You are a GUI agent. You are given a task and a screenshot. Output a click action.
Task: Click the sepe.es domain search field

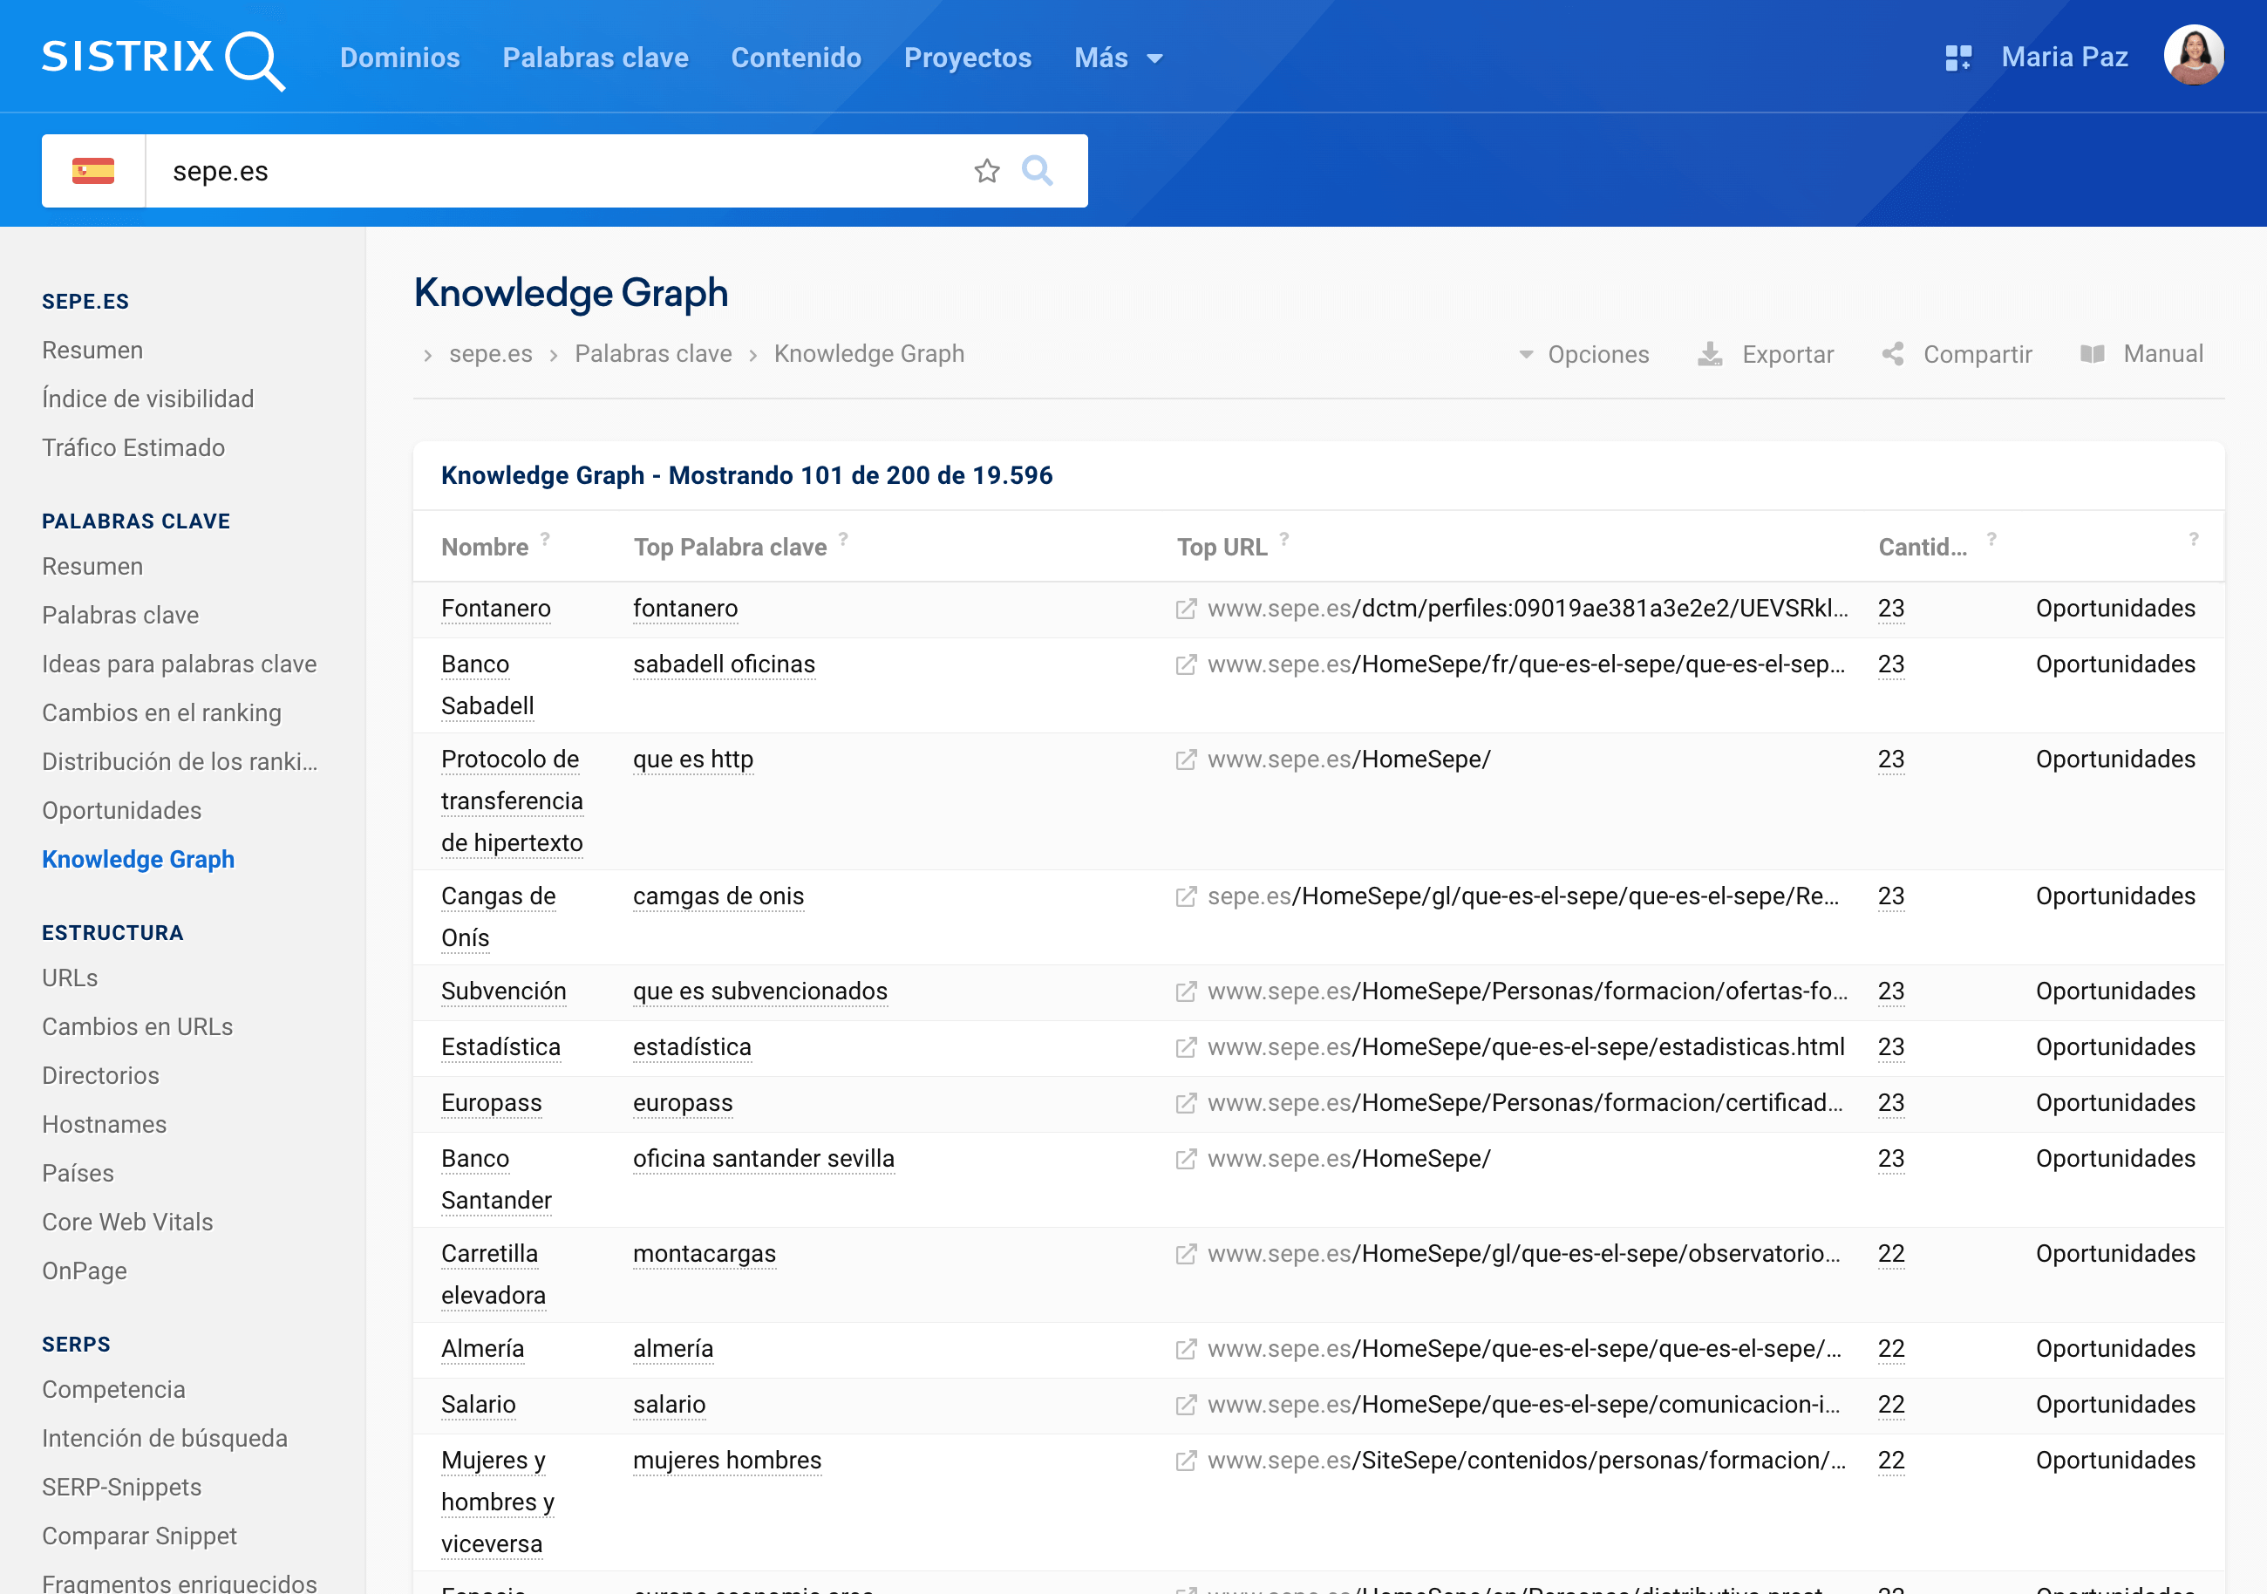(553, 171)
